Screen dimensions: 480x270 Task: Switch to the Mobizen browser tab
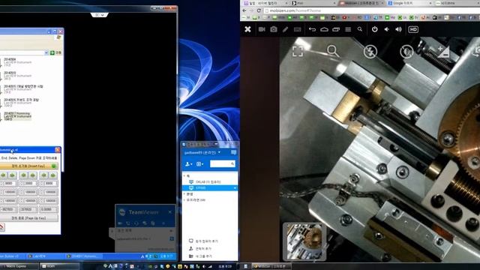pyautogui.click(x=361, y=3)
